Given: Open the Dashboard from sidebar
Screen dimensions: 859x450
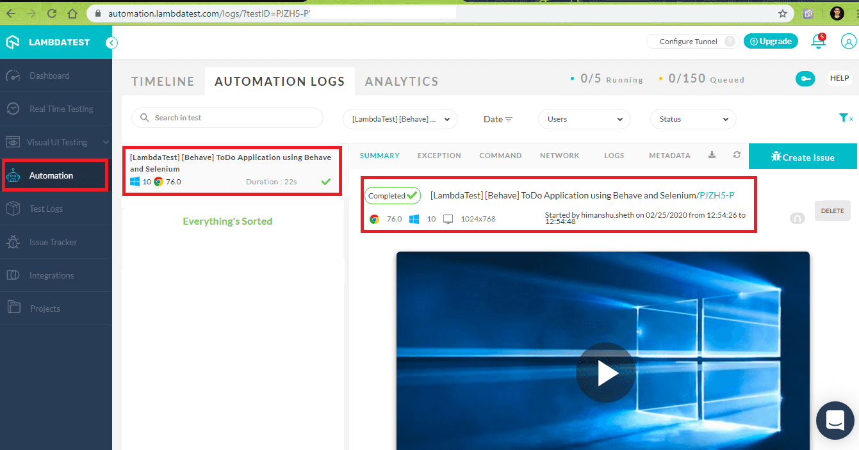Looking at the screenshot, I should point(48,75).
